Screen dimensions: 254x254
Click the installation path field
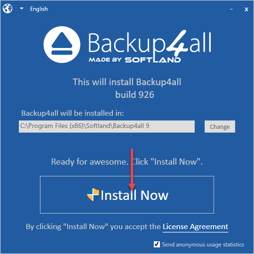coord(107,127)
